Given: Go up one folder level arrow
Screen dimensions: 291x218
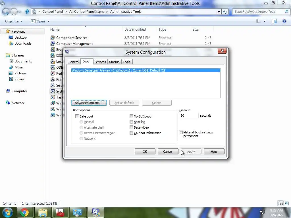Looking at the screenshot, I should click(27, 12).
